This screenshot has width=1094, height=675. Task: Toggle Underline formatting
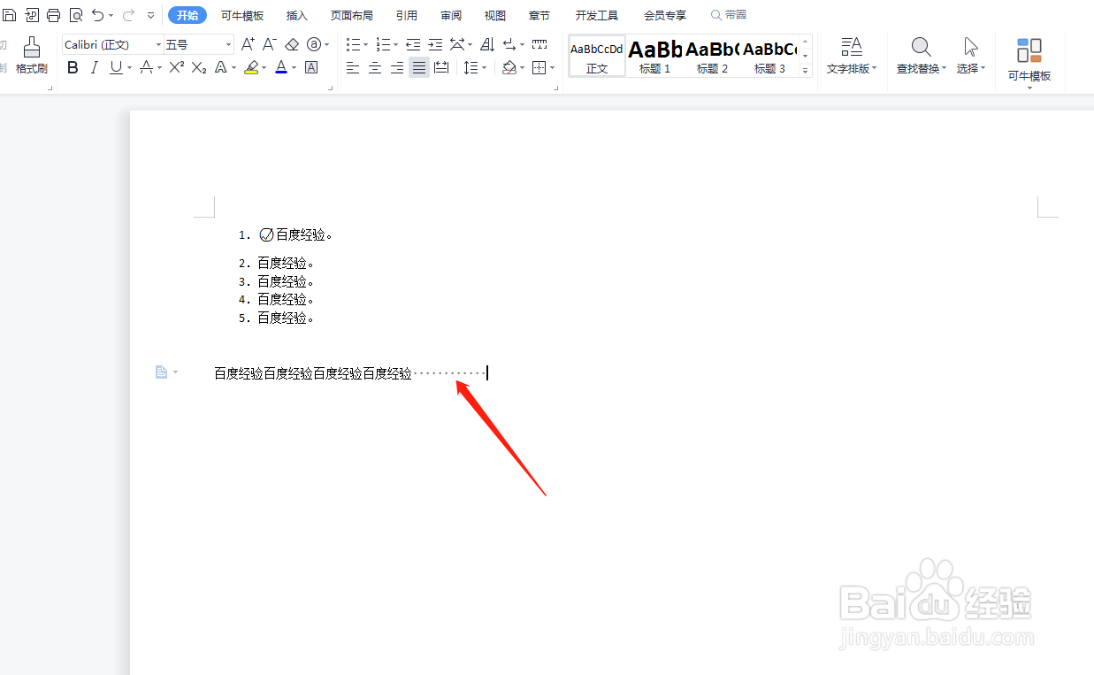pyautogui.click(x=116, y=67)
